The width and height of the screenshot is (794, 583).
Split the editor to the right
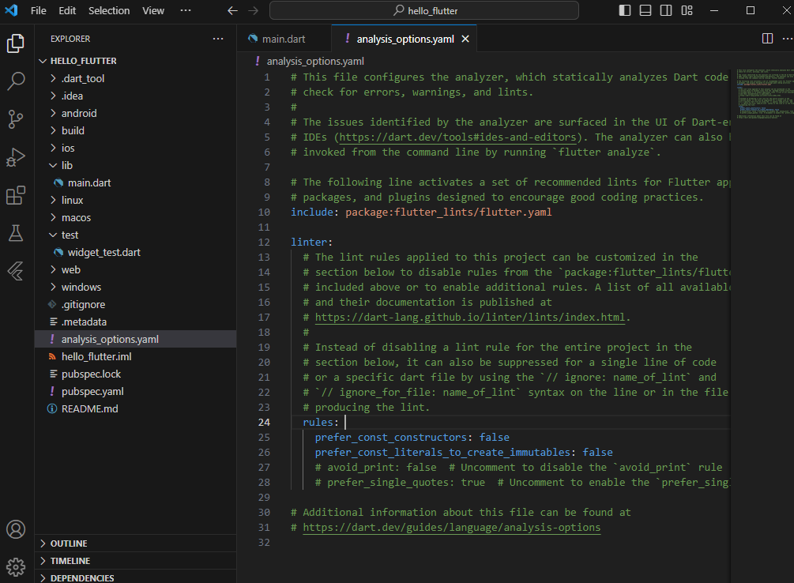click(x=767, y=39)
